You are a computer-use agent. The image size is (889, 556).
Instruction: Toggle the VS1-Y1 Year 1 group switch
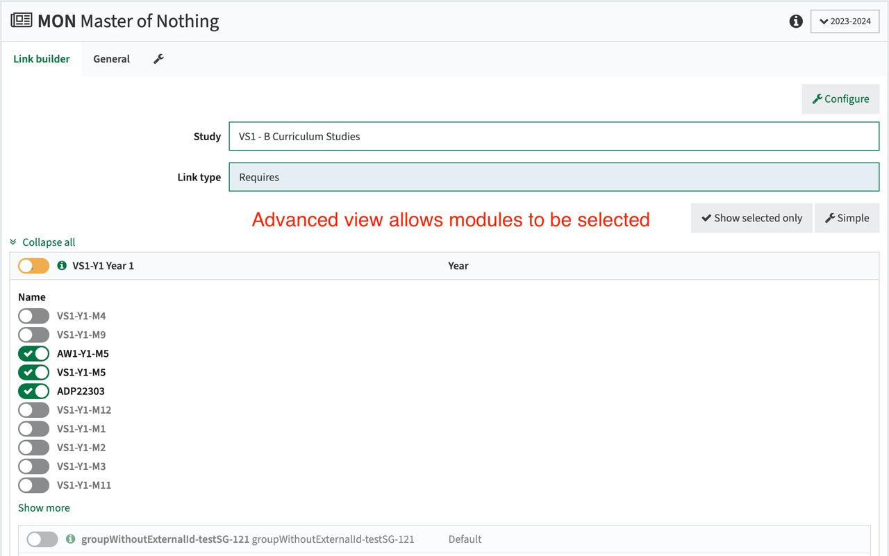tap(34, 265)
